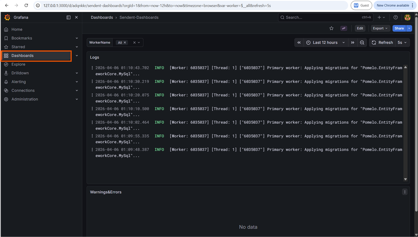The image size is (418, 237).
Task: Open the Share options arrow
Action: click(x=409, y=28)
